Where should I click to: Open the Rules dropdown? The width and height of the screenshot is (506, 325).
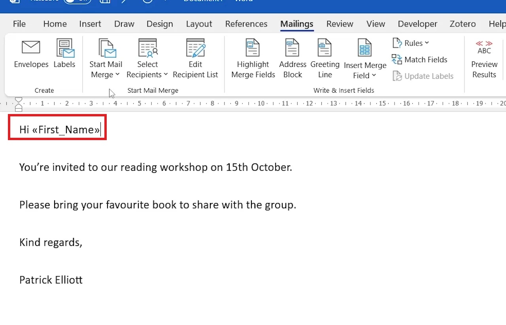click(411, 43)
